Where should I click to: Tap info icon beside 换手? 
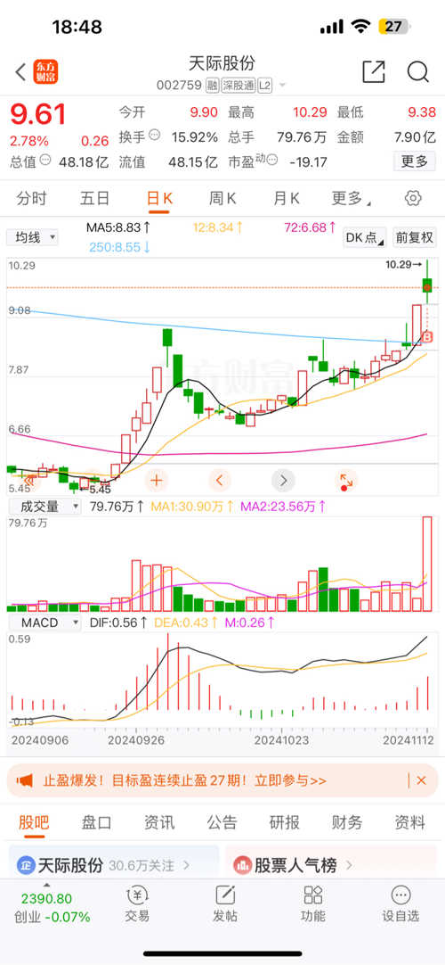coord(155,135)
